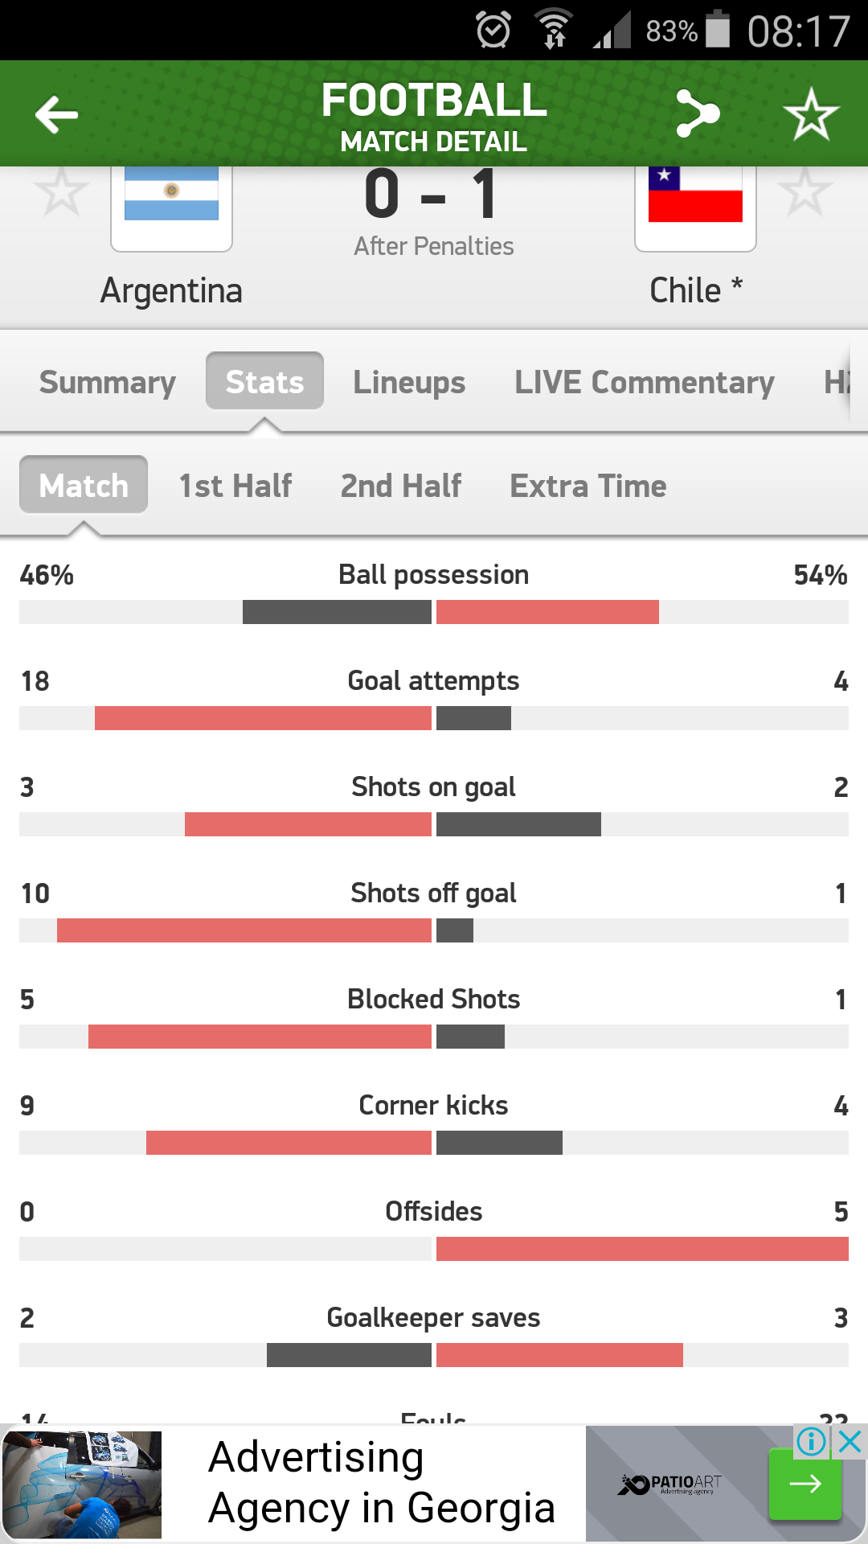The height and width of the screenshot is (1544, 868).
Task: Open Chile flag team page
Action: tap(695, 203)
